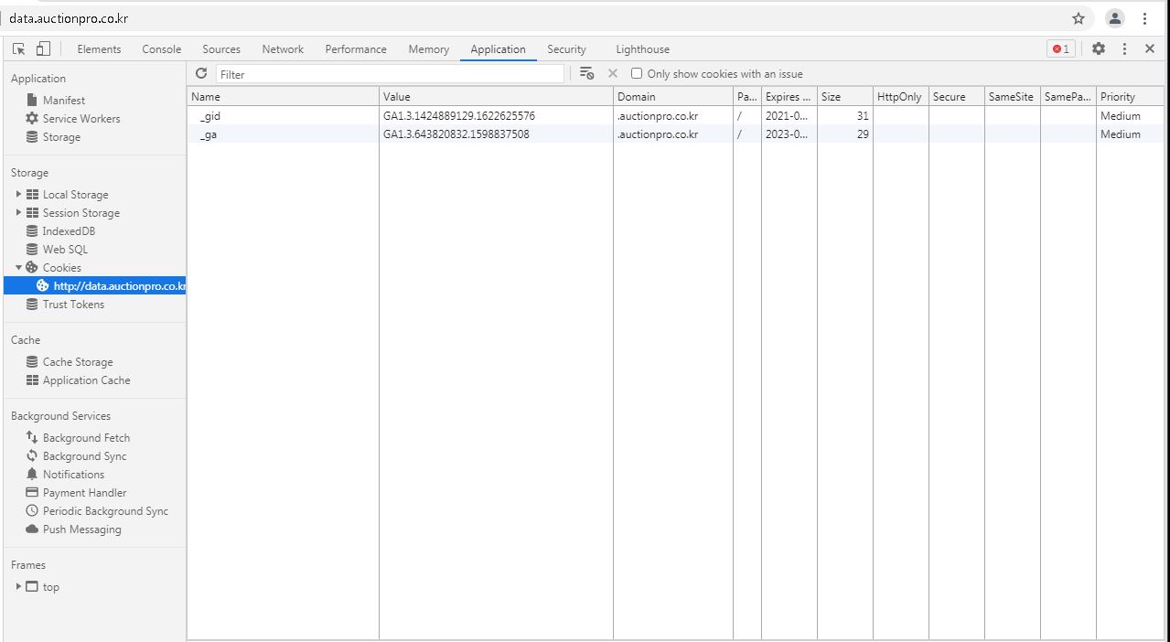This screenshot has width=1170, height=642.
Task: Sort cookies by the Size column header
Action: (x=843, y=97)
